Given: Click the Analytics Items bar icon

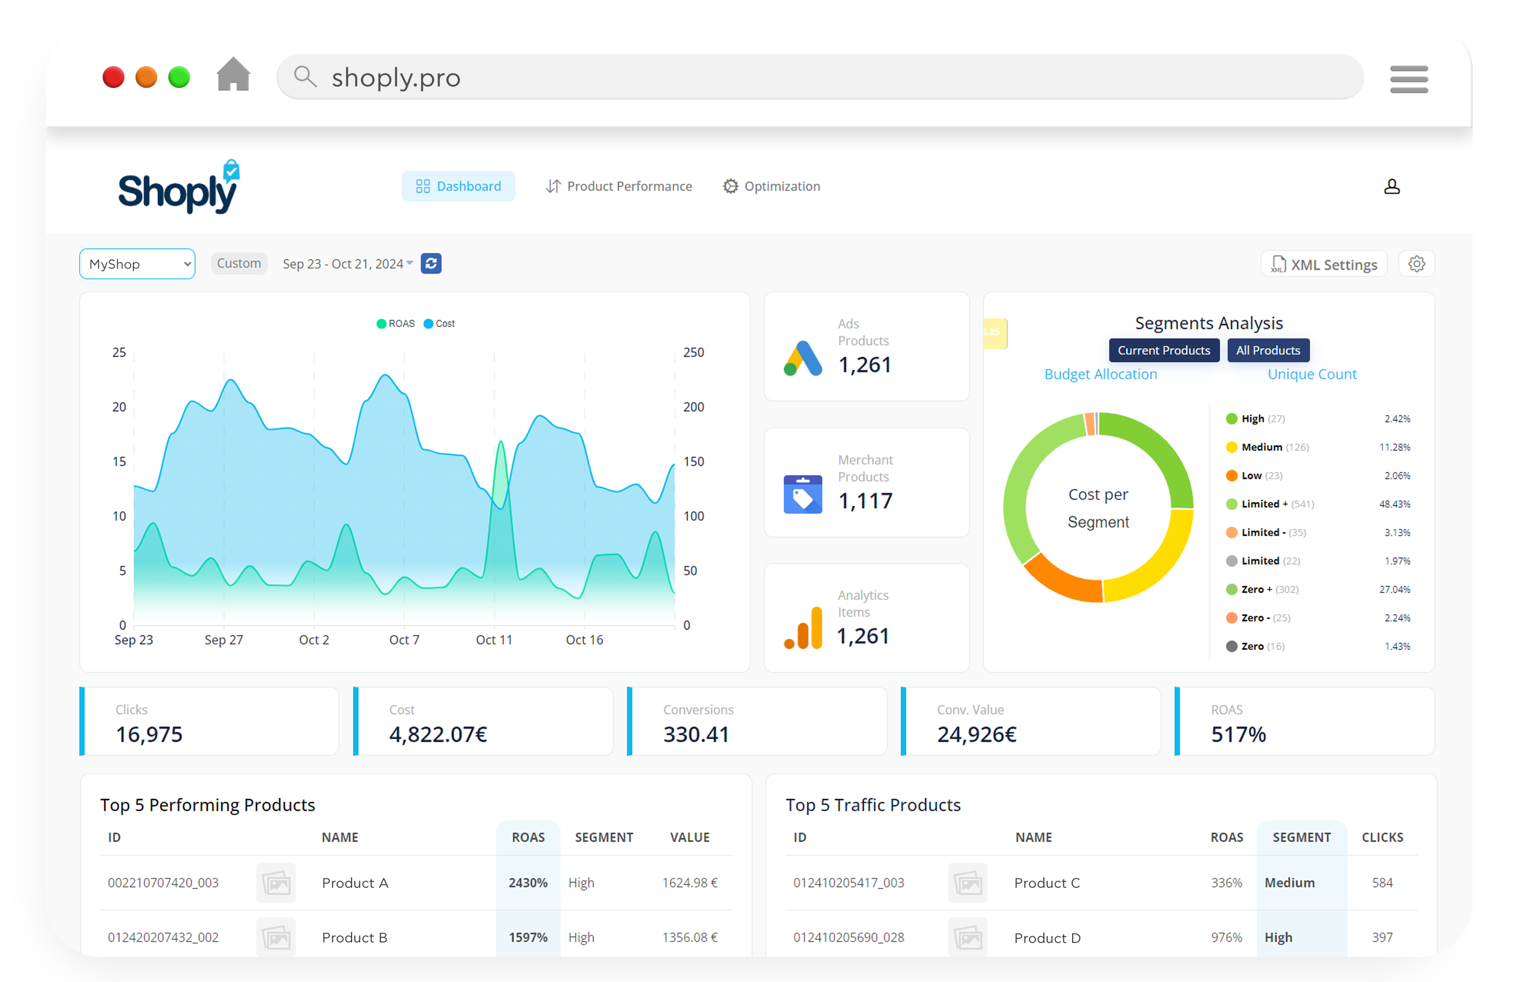Looking at the screenshot, I should point(802,629).
